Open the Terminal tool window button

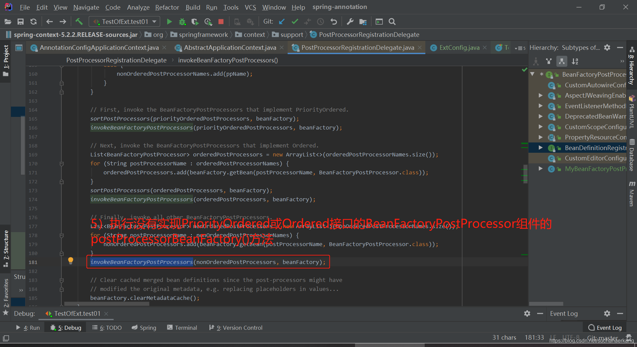tap(182, 328)
